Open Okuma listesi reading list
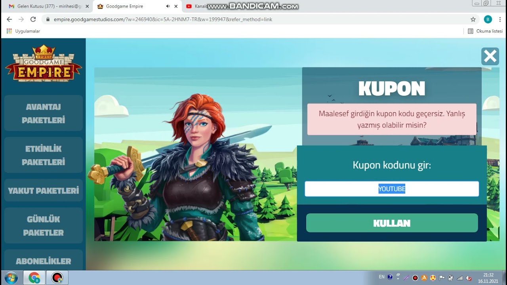Viewport: 507px width, 285px height. [485, 31]
